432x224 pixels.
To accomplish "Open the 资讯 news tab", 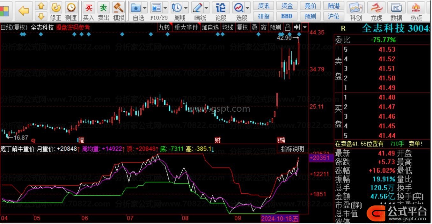I will click(264, 6).
